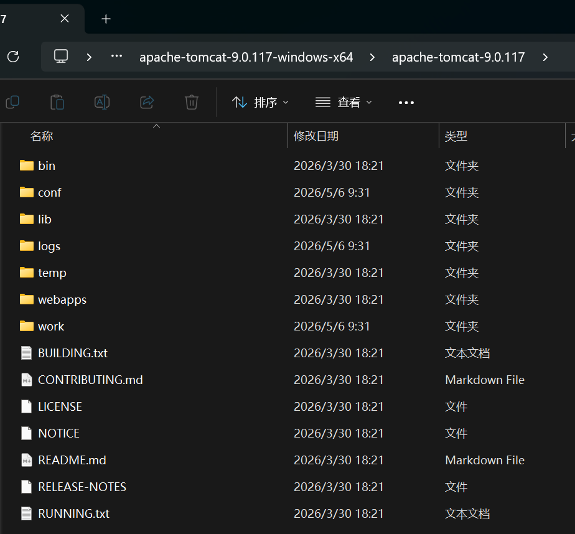
Task: Open the 查看 view dropdown
Action: [344, 102]
